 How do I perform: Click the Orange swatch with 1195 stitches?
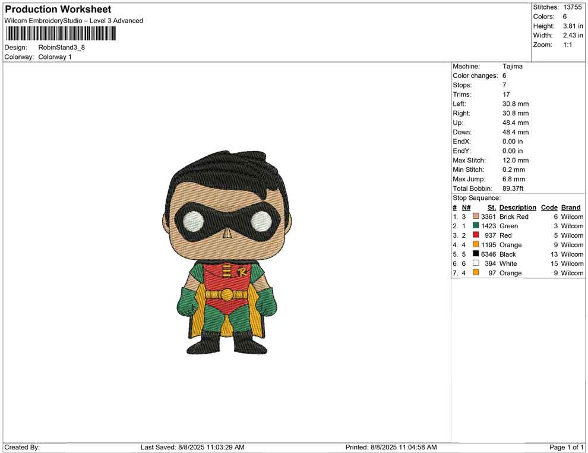pos(476,244)
